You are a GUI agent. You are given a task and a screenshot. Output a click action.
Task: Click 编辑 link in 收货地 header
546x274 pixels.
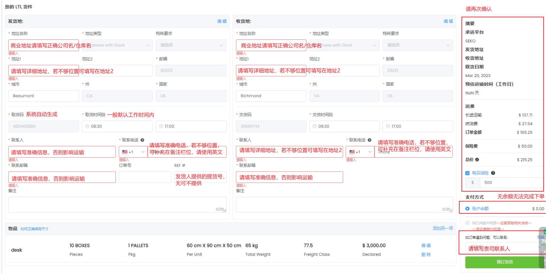[x=448, y=21]
